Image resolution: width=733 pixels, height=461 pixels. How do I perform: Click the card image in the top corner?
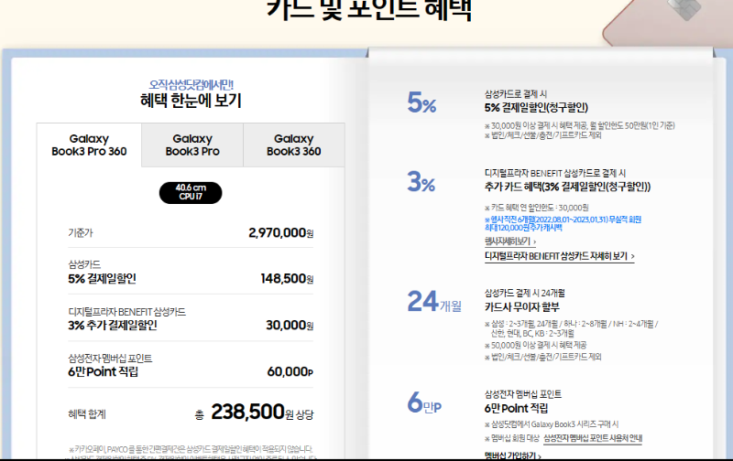click(668, 22)
